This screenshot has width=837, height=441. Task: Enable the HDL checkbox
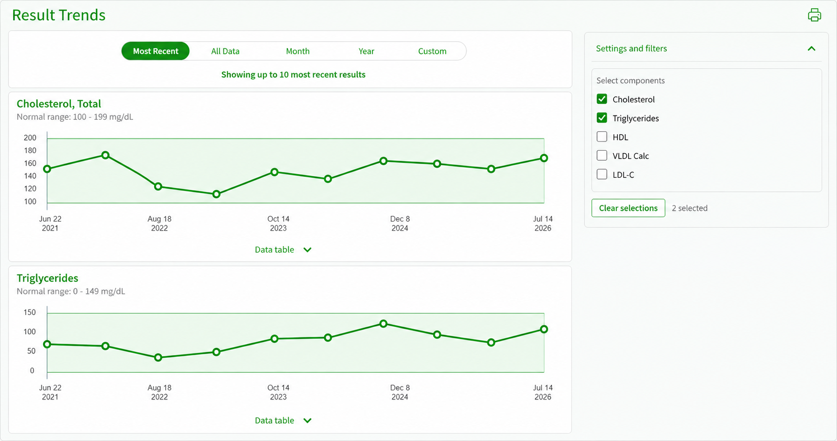coord(602,137)
